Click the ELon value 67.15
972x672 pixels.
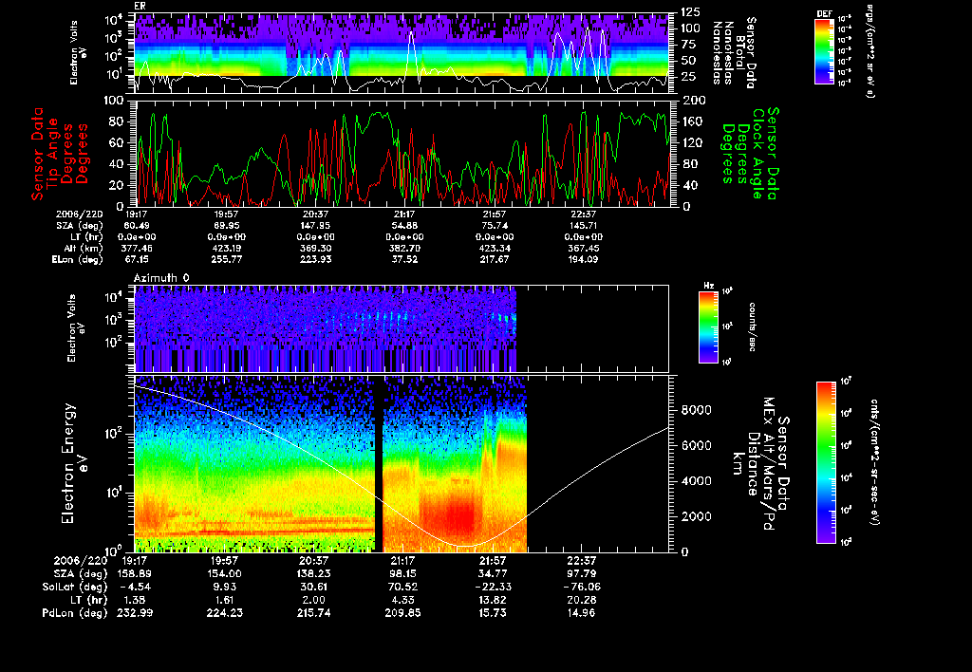(138, 260)
